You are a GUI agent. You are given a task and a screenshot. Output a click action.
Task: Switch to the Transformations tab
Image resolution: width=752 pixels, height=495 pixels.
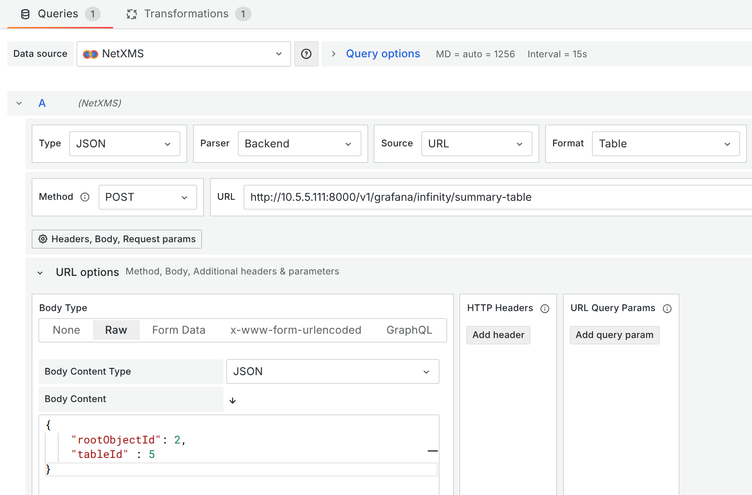click(187, 13)
